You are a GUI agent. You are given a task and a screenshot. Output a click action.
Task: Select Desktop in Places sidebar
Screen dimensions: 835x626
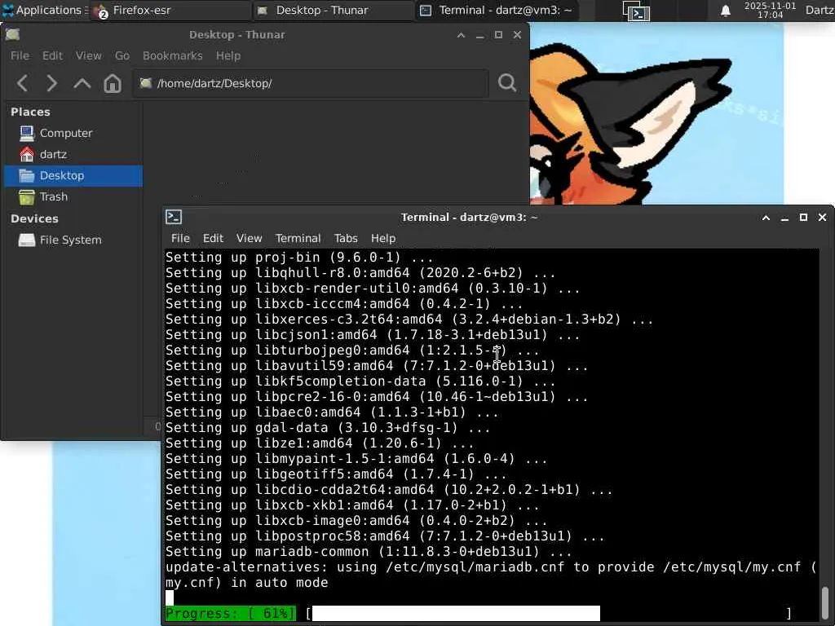(73, 176)
